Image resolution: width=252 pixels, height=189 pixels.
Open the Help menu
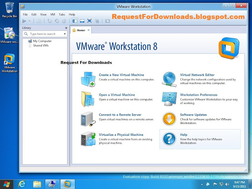72,15
